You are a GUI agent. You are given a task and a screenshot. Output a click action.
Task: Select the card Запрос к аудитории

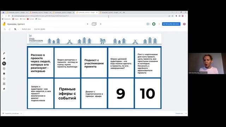41,93
